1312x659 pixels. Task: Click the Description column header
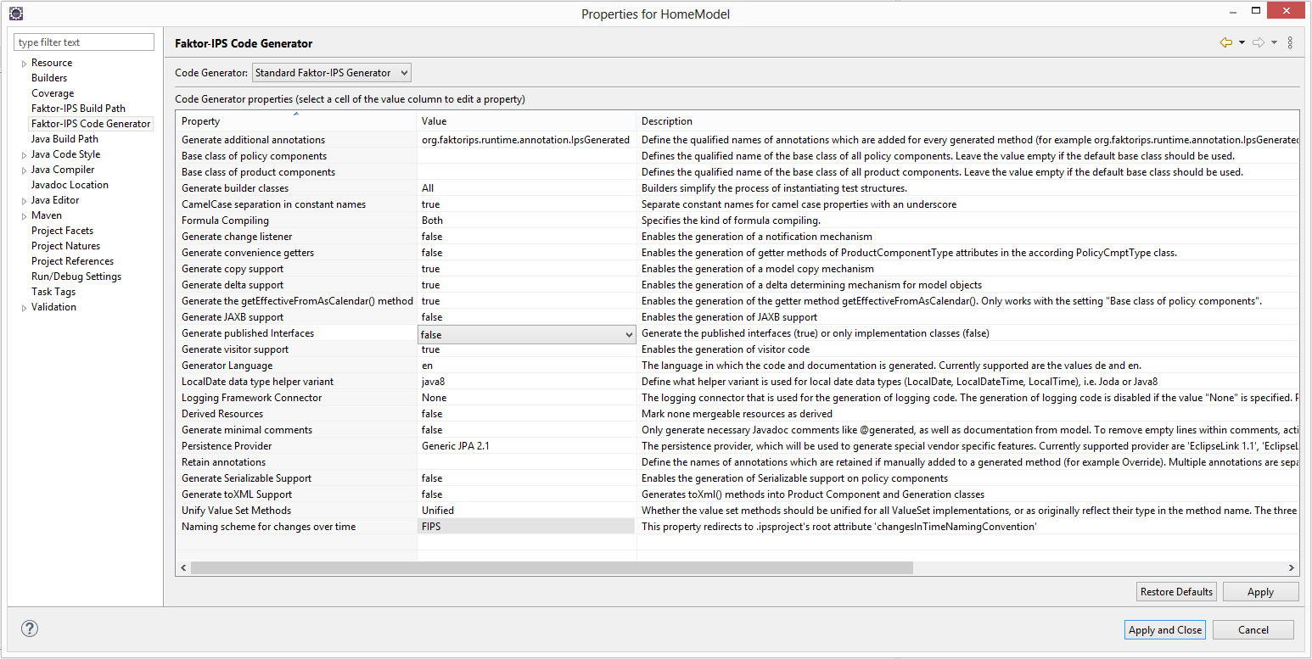[x=967, y=121]
